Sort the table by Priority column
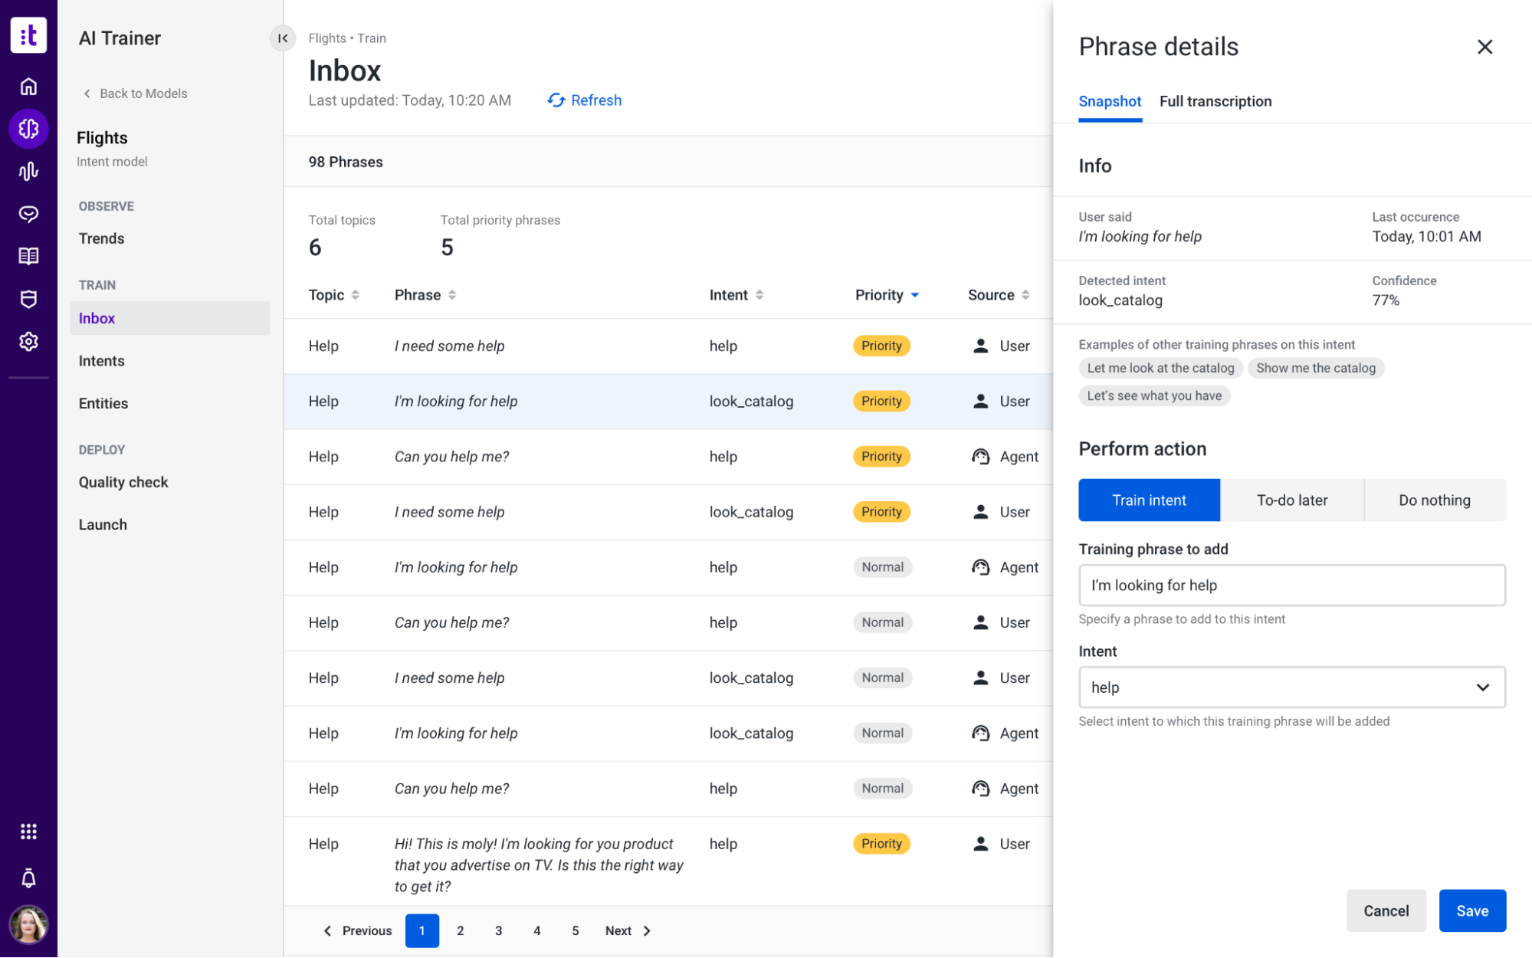The width and height of the screenshot is (1532, 958). (x=887, y=295)
